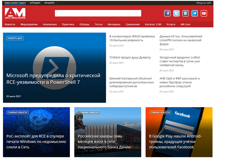This screenshot has width=231, height=161.
Task: Open the YouTube social icon
Action: pyautogui.click(x=204, y=13)
